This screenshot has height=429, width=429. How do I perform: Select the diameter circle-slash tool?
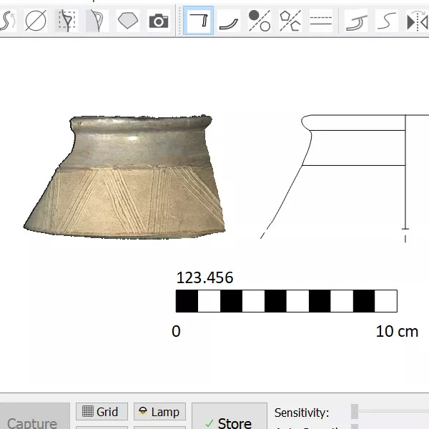36,21
